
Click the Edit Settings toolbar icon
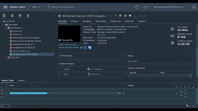tap(125, 16)
